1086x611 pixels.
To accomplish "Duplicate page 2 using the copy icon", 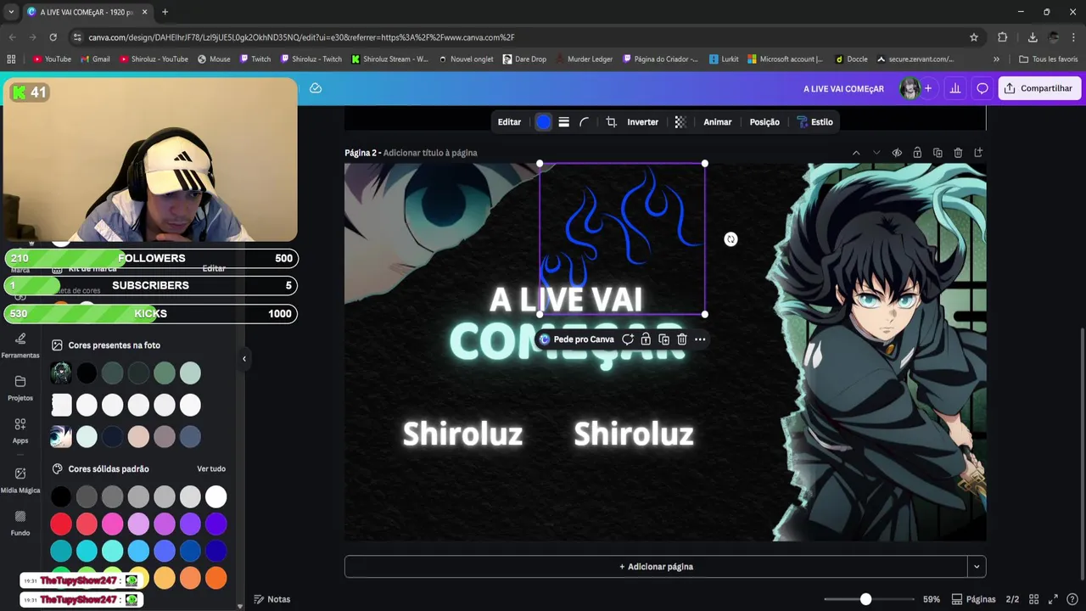I will 938,153.
